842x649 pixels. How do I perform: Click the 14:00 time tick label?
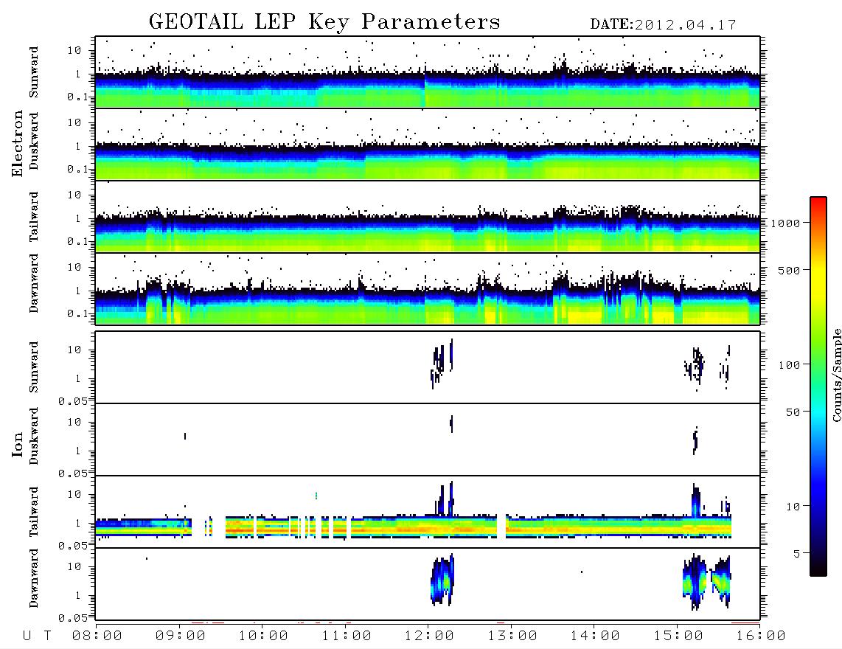[x=595, y=636]
